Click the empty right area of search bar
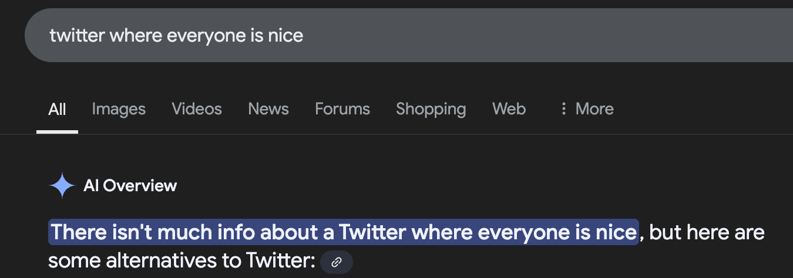793x278 pixels. pyautogui.click(x=587, y=35)
